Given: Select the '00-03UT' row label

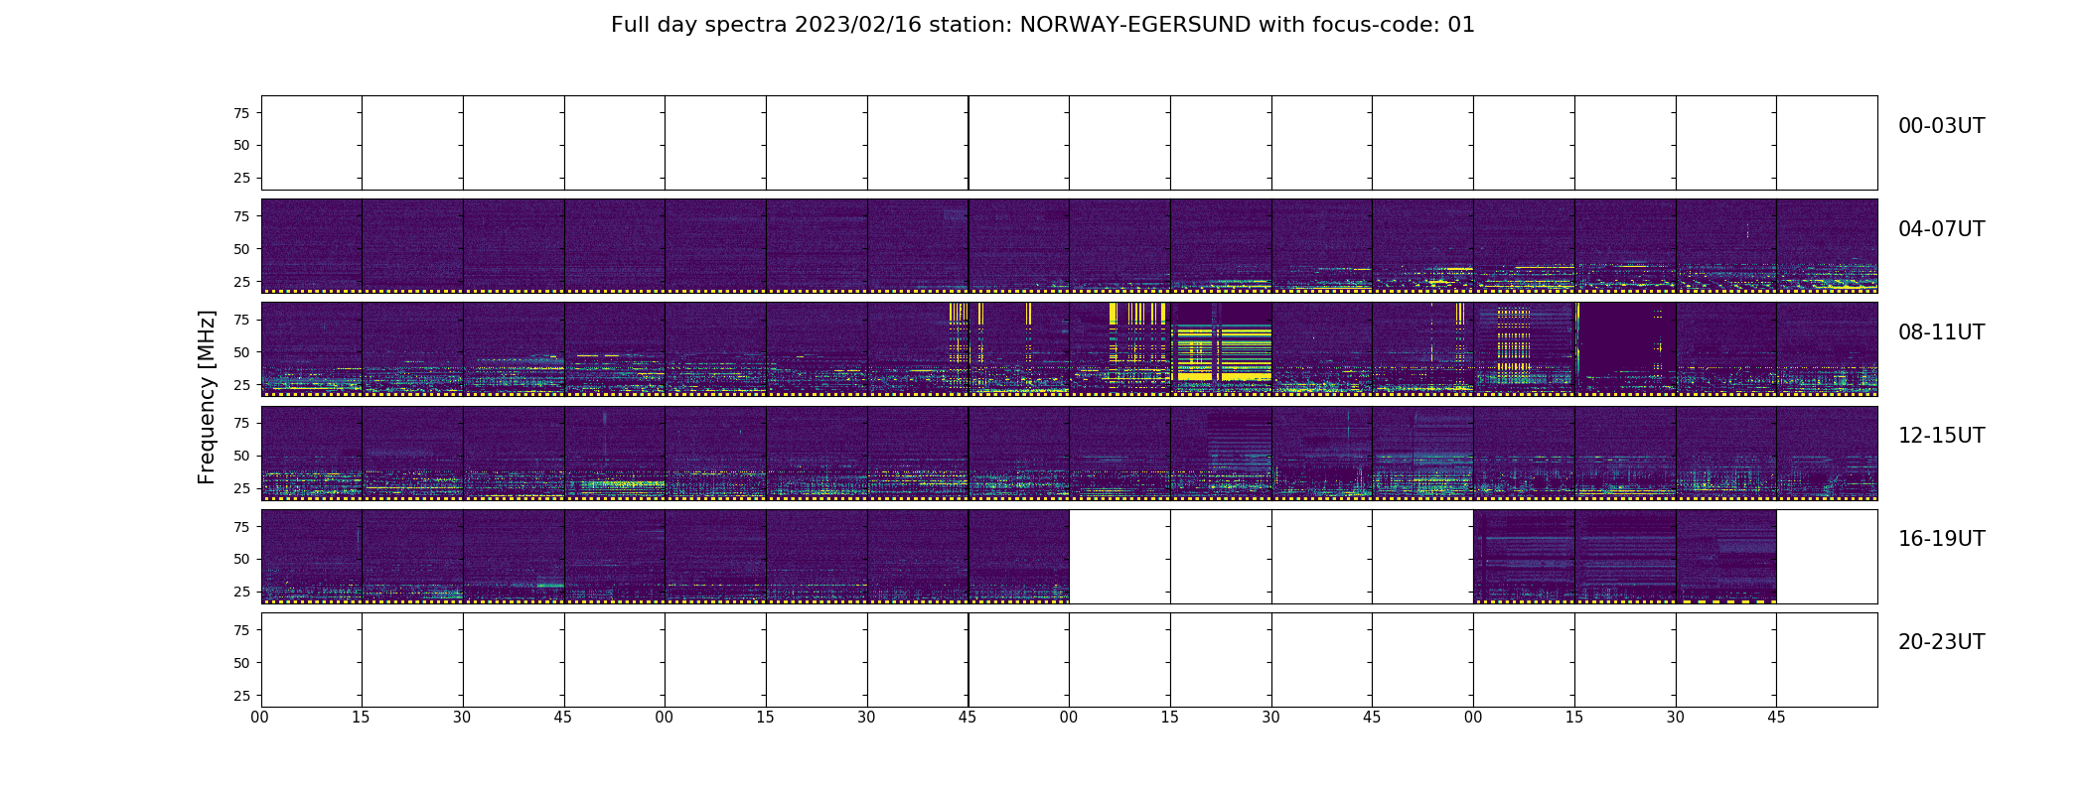Looking at the screenshot, I should [x=1941, y=126].
